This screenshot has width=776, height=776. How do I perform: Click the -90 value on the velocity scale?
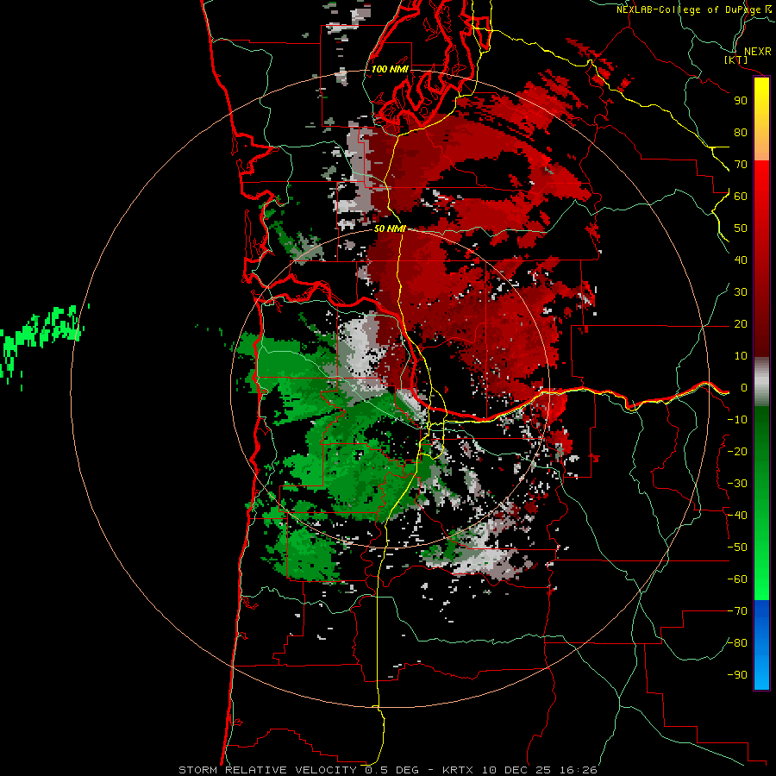coord(737,675)
